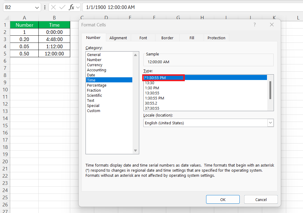Select Date category

(109, 75)
